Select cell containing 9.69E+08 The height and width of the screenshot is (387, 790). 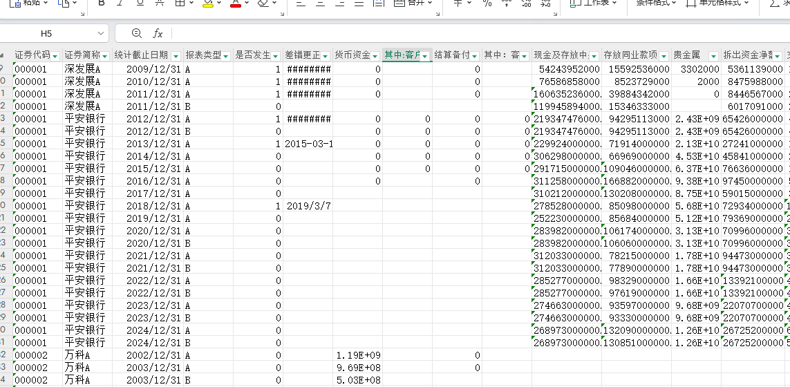point(358,368)
